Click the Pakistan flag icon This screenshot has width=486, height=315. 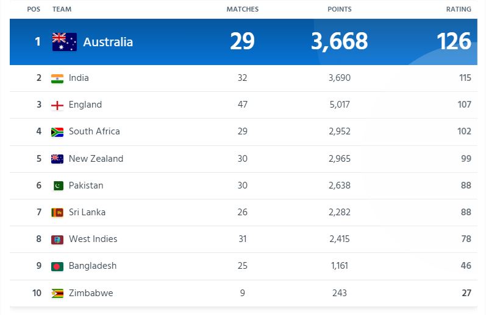click(57, 185)
